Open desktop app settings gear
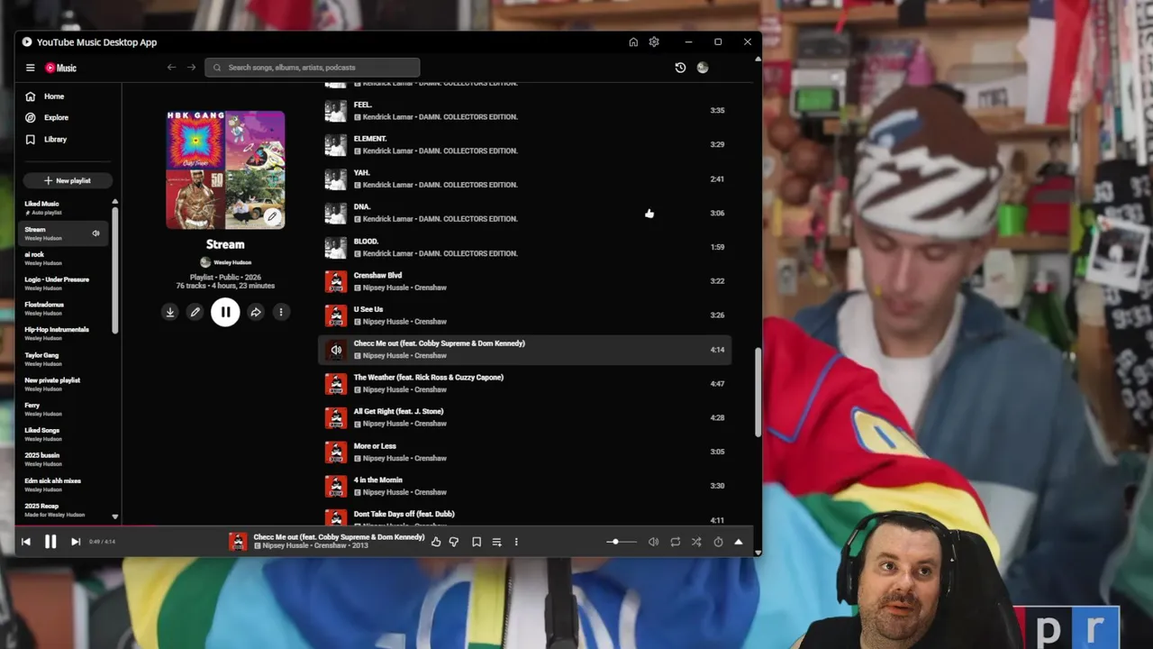This screenshot has width=1153, height=649. [x=654, y=42]
